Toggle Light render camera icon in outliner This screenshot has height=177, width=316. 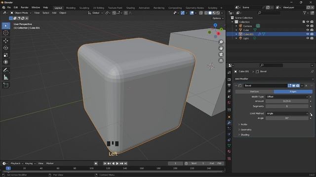[312, 38]
